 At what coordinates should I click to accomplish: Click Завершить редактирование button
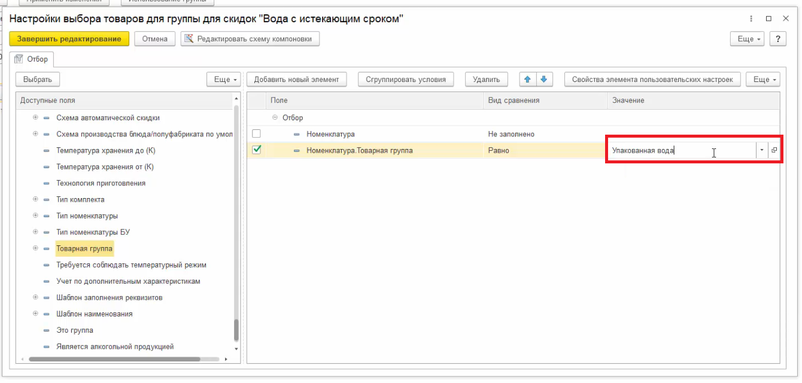(x=69, y=39)
